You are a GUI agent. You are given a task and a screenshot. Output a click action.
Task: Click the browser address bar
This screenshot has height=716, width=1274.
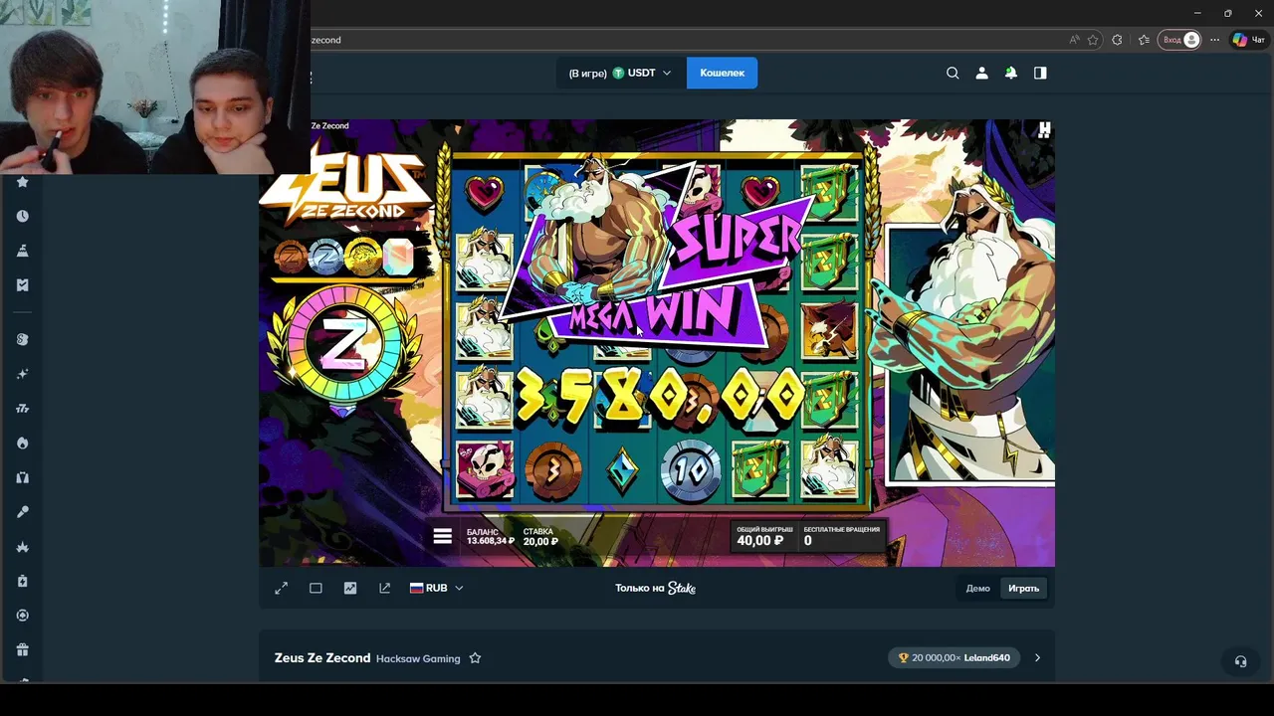click(x=687, y=40)
